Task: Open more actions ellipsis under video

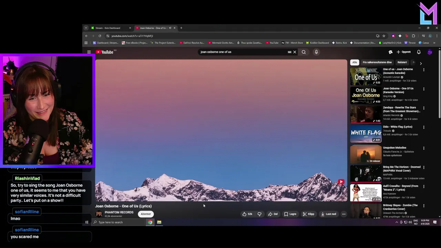Action: [x=343, y=214]
